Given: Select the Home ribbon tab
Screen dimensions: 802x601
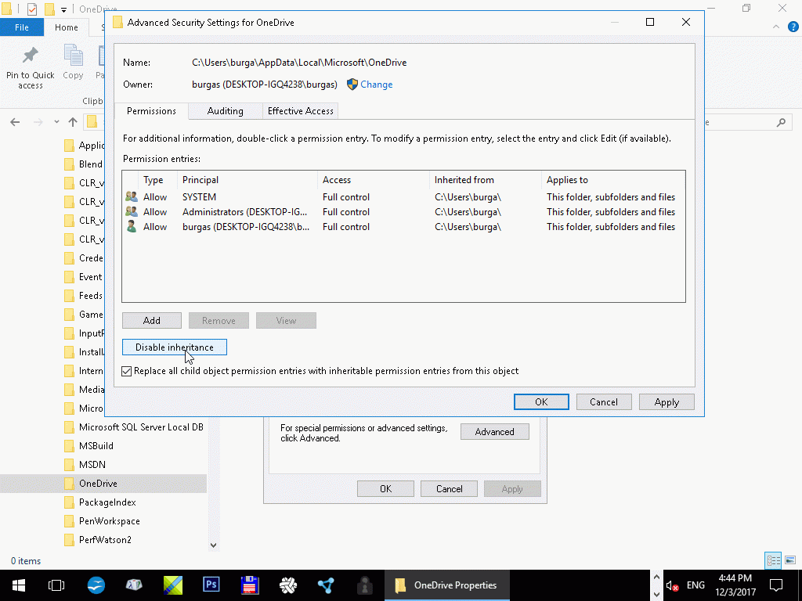Looking at the screenshot, I should pyautogui.click(x=67, y=27).
